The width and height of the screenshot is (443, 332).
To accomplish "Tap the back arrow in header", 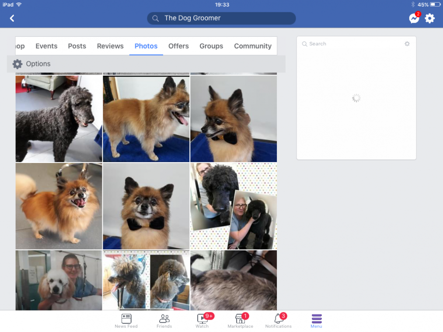I will (x=12, y=18).
